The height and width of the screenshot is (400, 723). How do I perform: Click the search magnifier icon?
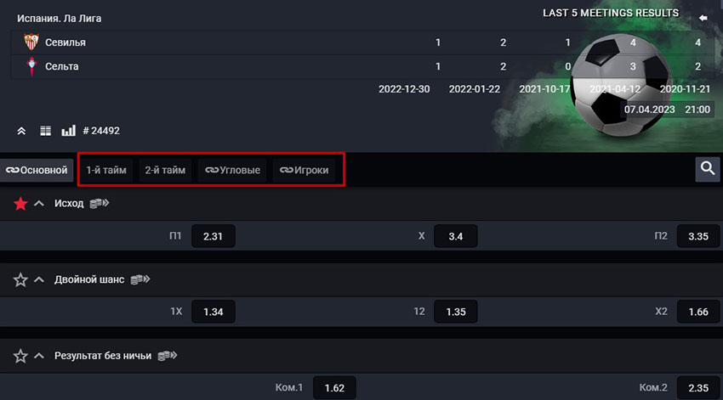[x=707, y=170]
